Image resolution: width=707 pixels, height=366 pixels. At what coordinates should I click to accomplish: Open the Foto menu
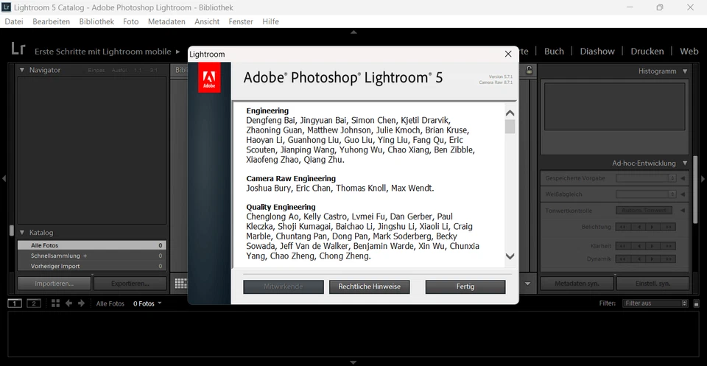tap(131, 21)
